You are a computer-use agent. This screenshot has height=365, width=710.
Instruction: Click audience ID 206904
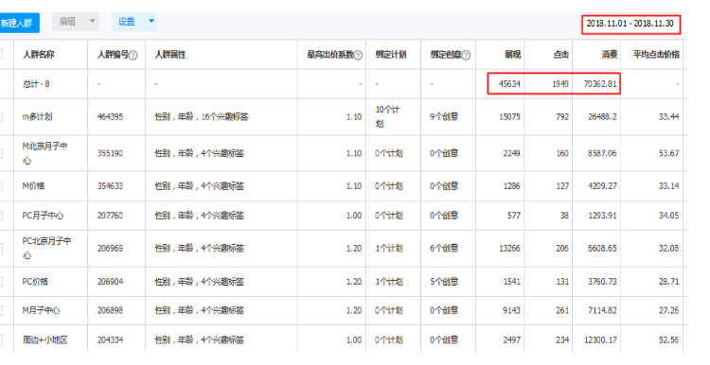(110, 282)
